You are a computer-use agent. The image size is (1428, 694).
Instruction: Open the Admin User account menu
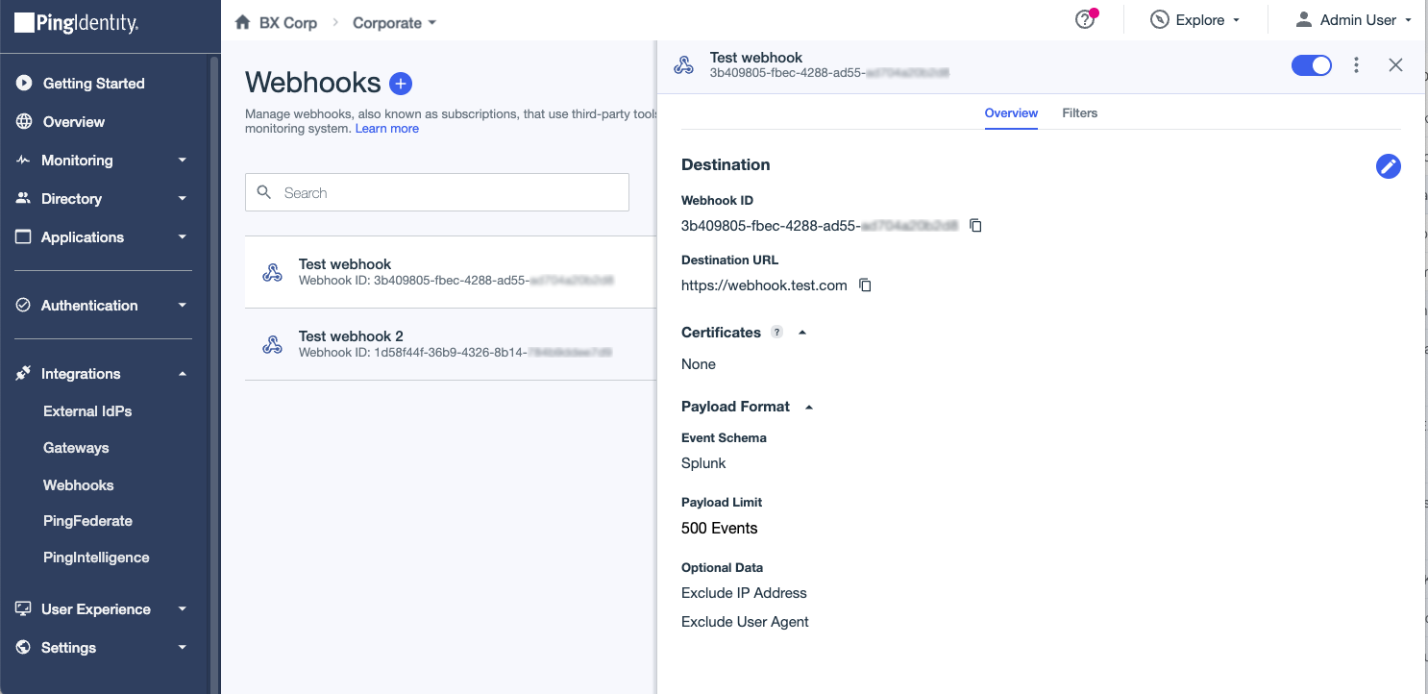pyautogui.click(x=1353, y=18)
